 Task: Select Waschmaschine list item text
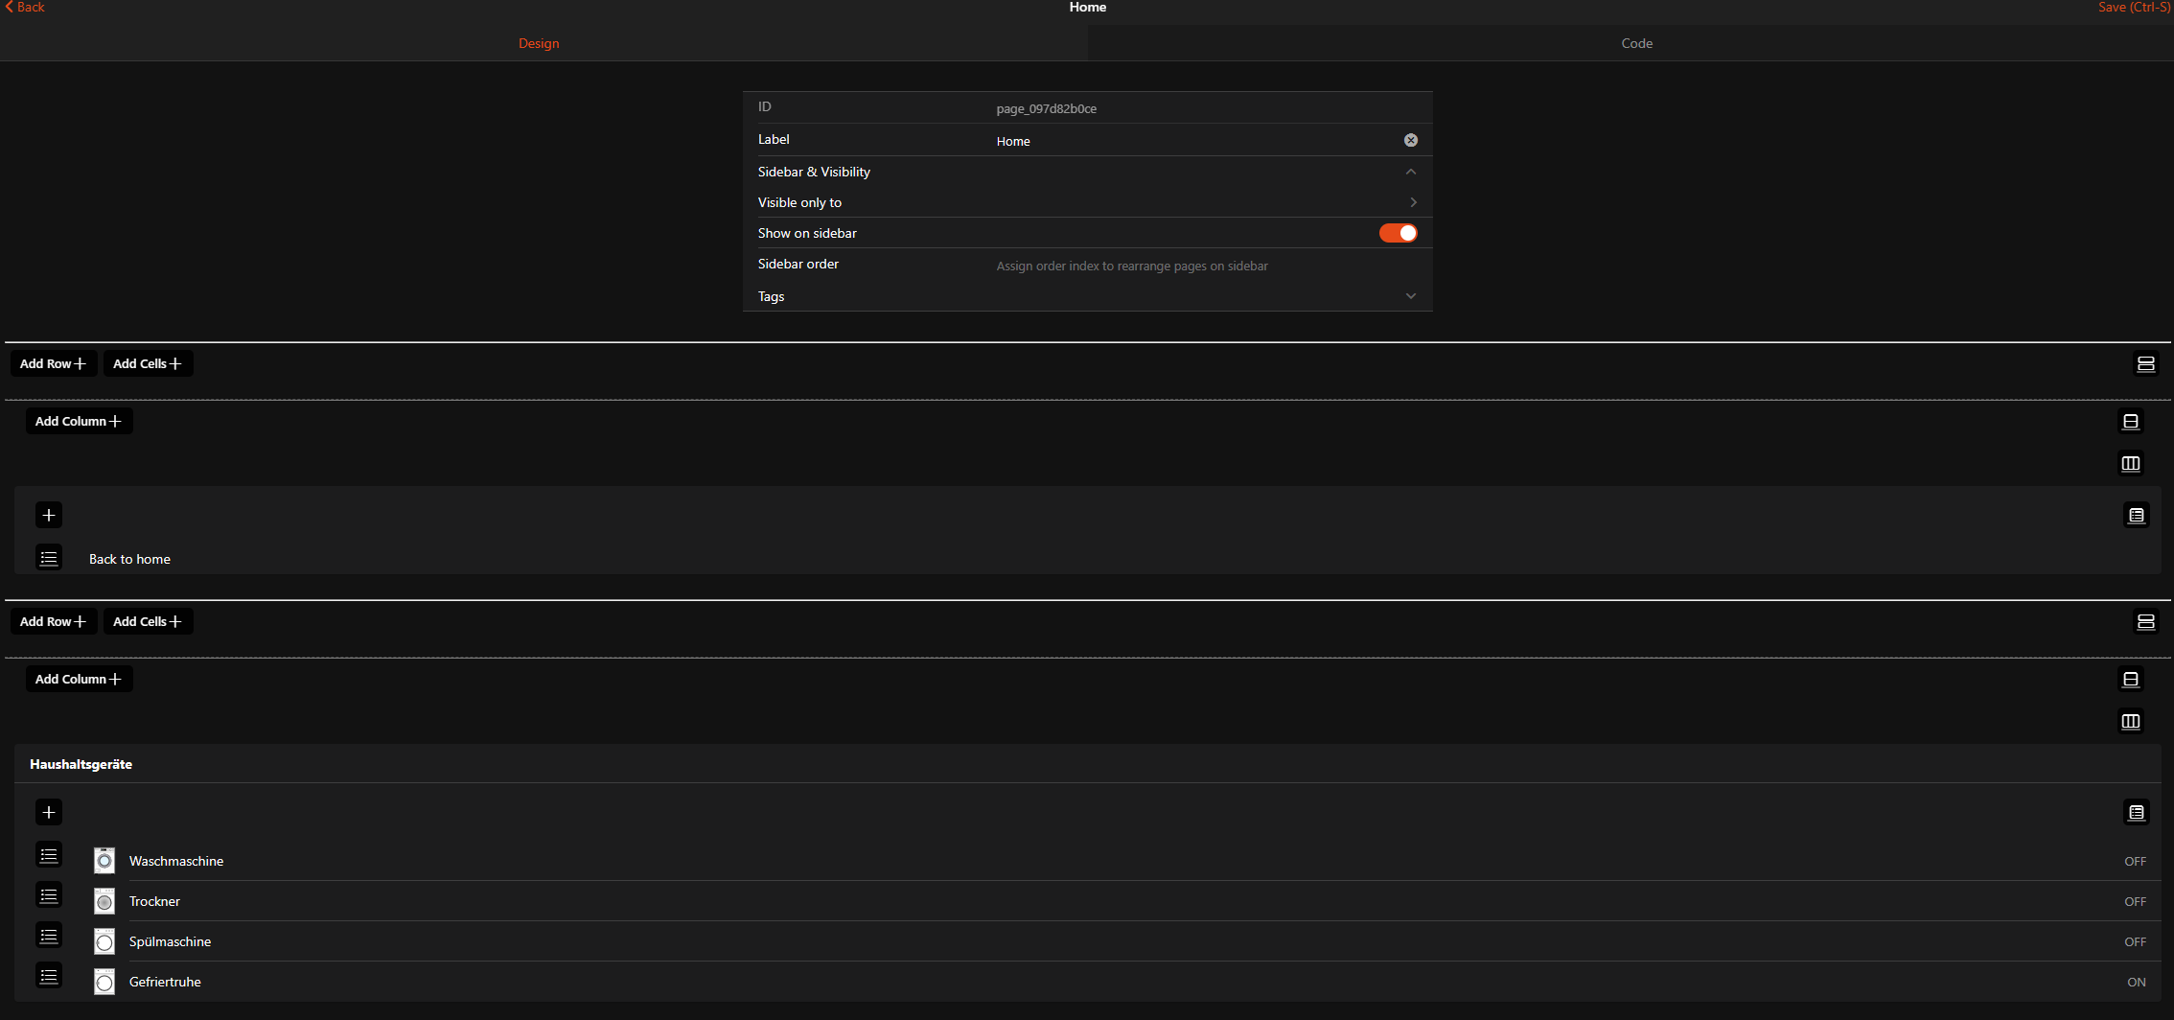(x=176, y=861)
